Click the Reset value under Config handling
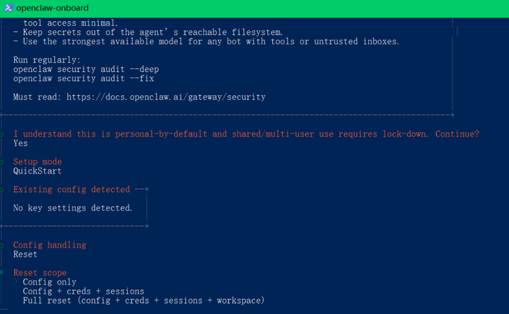 (x=25, y=254)
